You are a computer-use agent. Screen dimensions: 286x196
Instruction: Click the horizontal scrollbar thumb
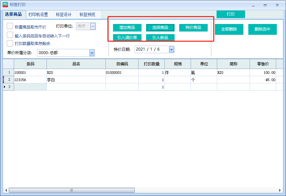pyautogui.click(x=72, y=190)
